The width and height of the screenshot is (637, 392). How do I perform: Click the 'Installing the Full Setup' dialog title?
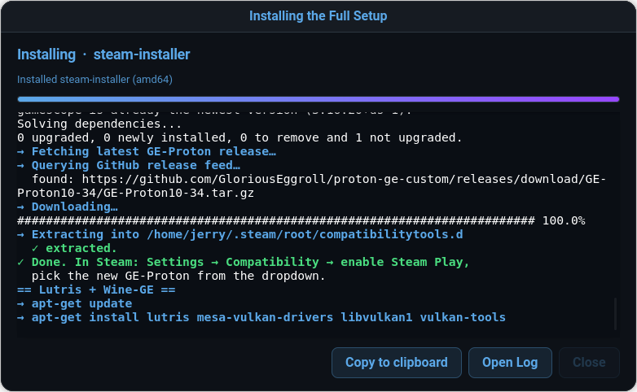pos(318,15)
